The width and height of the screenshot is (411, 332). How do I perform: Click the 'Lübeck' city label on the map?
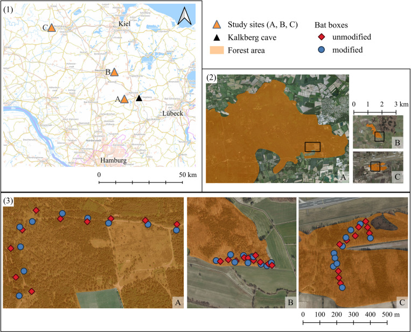173,114
